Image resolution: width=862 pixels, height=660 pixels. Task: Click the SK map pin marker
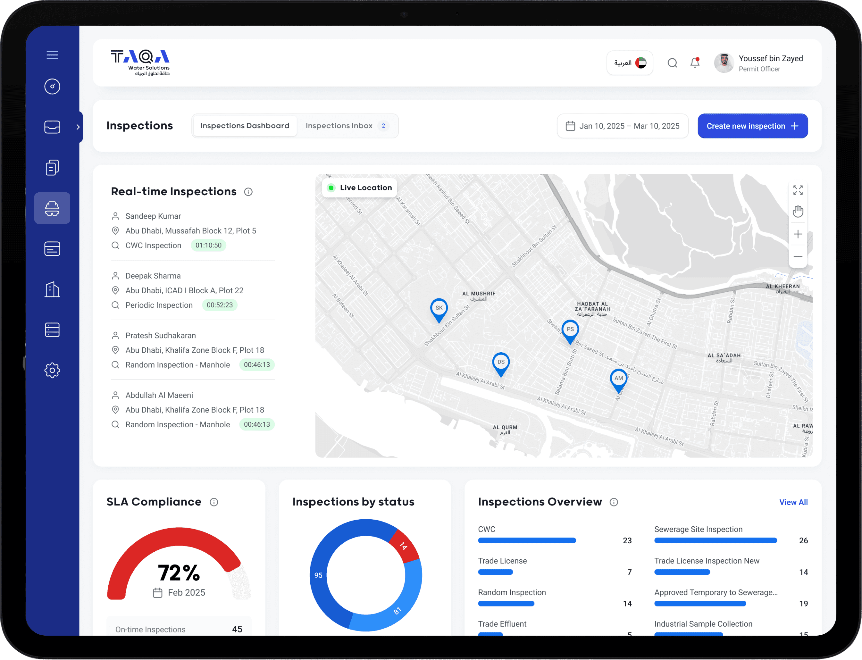[439, 309]
